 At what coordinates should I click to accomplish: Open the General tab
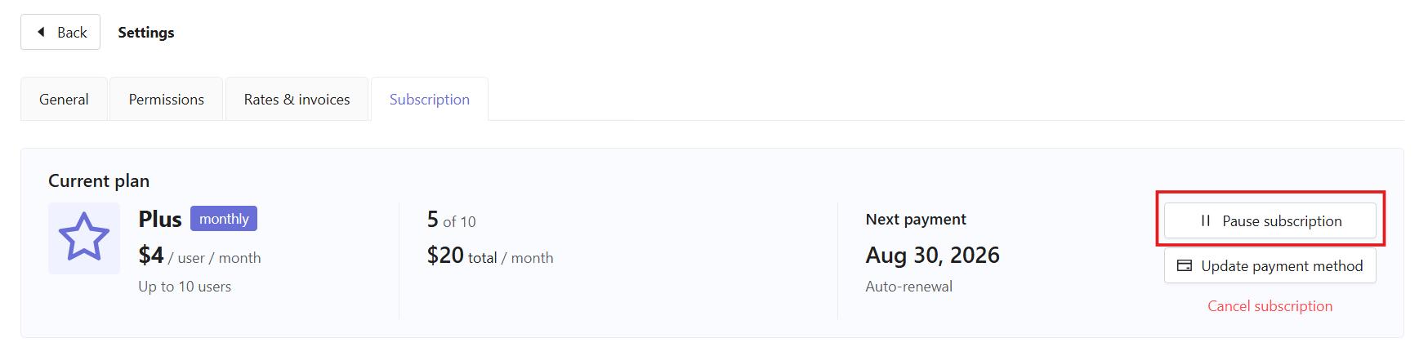click(x=64, y=99)
